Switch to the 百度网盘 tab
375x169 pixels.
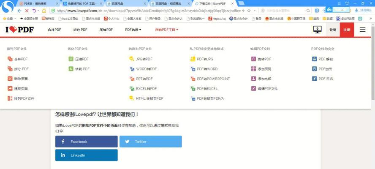click(126, 3)
